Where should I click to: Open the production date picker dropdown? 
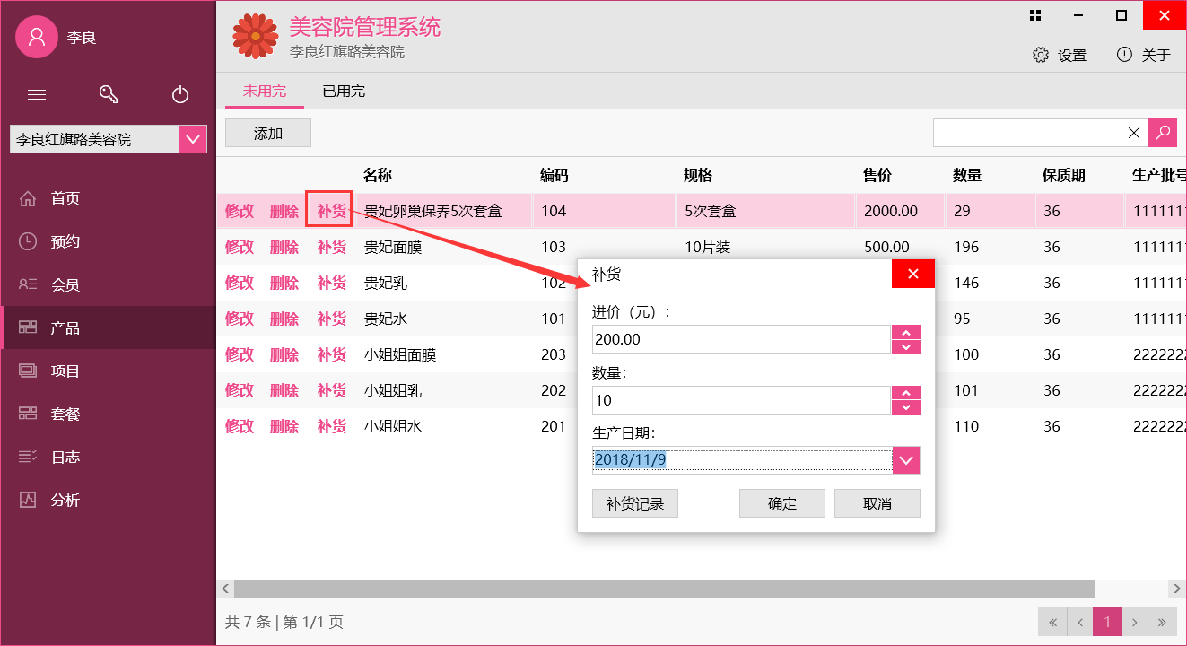tap(906, 461)
